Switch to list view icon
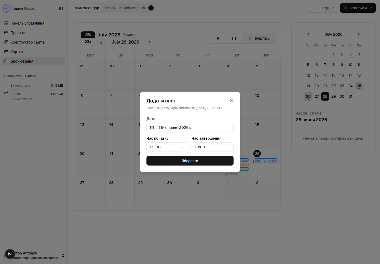Viewport: 380px width, 264px height. coord(217,39)
